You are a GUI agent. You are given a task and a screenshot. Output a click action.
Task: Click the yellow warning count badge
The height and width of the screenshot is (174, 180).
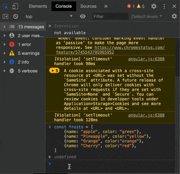[x=141, y=6]
